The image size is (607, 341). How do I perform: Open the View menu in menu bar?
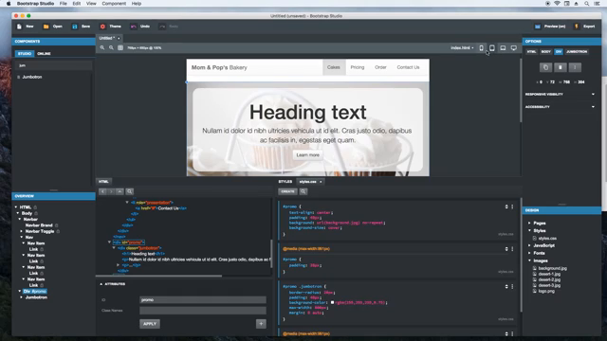click(x=91, y=4)
